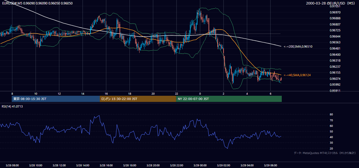The image size is (359, 168).
Task: Click RSI scale value 40
Action: [x=331, y=137]
